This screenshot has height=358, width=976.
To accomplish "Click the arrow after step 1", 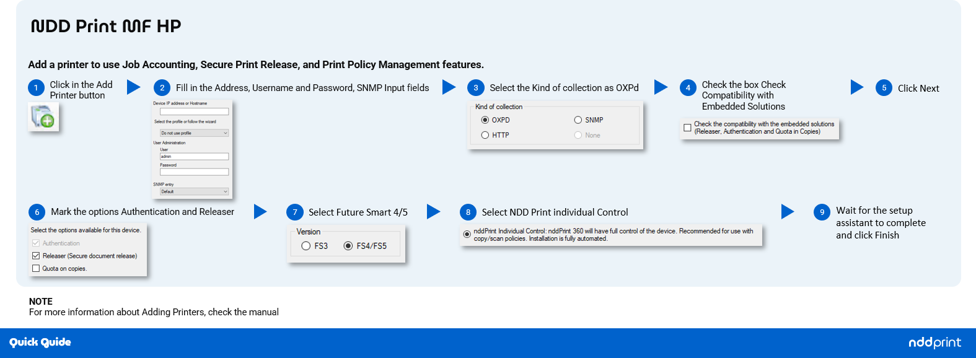I will pos(133,87).
